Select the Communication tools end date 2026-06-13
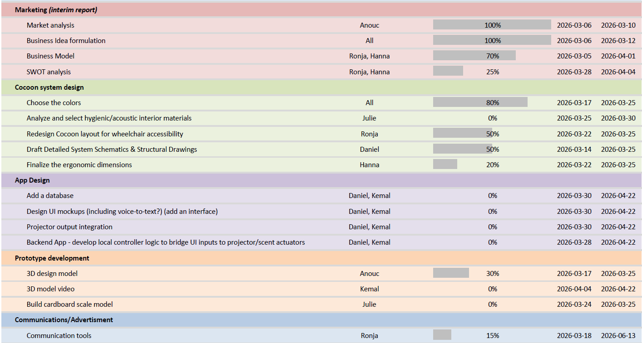The image size is (642, 343). pos(618,336)
